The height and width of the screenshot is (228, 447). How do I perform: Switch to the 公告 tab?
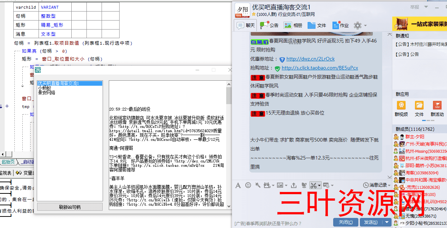pyautogui.click(x=269, y=25)
